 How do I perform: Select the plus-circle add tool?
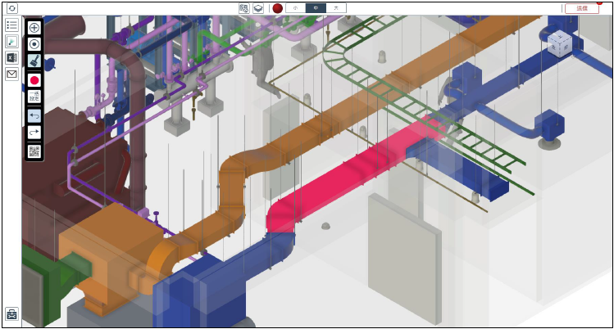click(x=34, y=28)
